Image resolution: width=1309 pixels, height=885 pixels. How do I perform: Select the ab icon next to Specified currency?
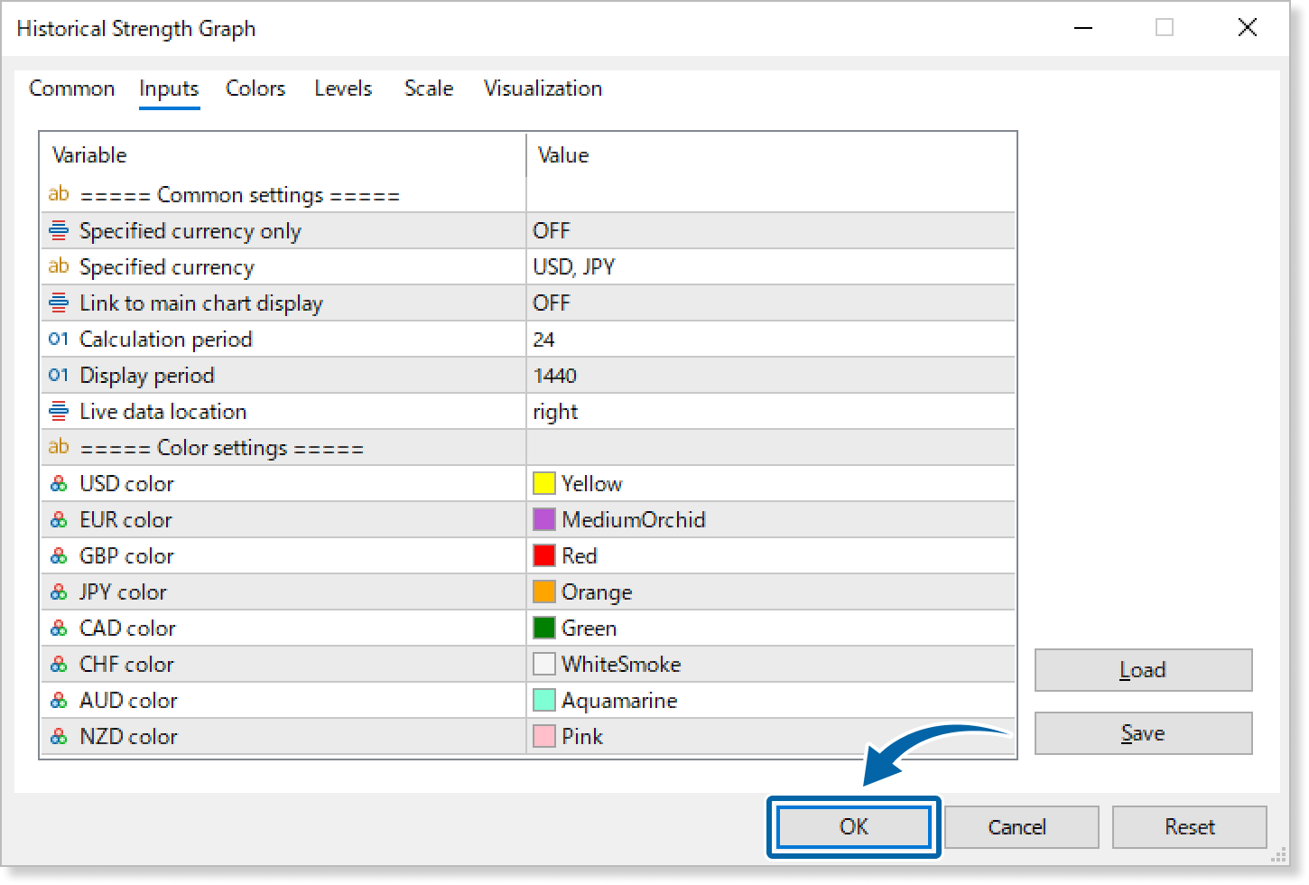(58, 266)
